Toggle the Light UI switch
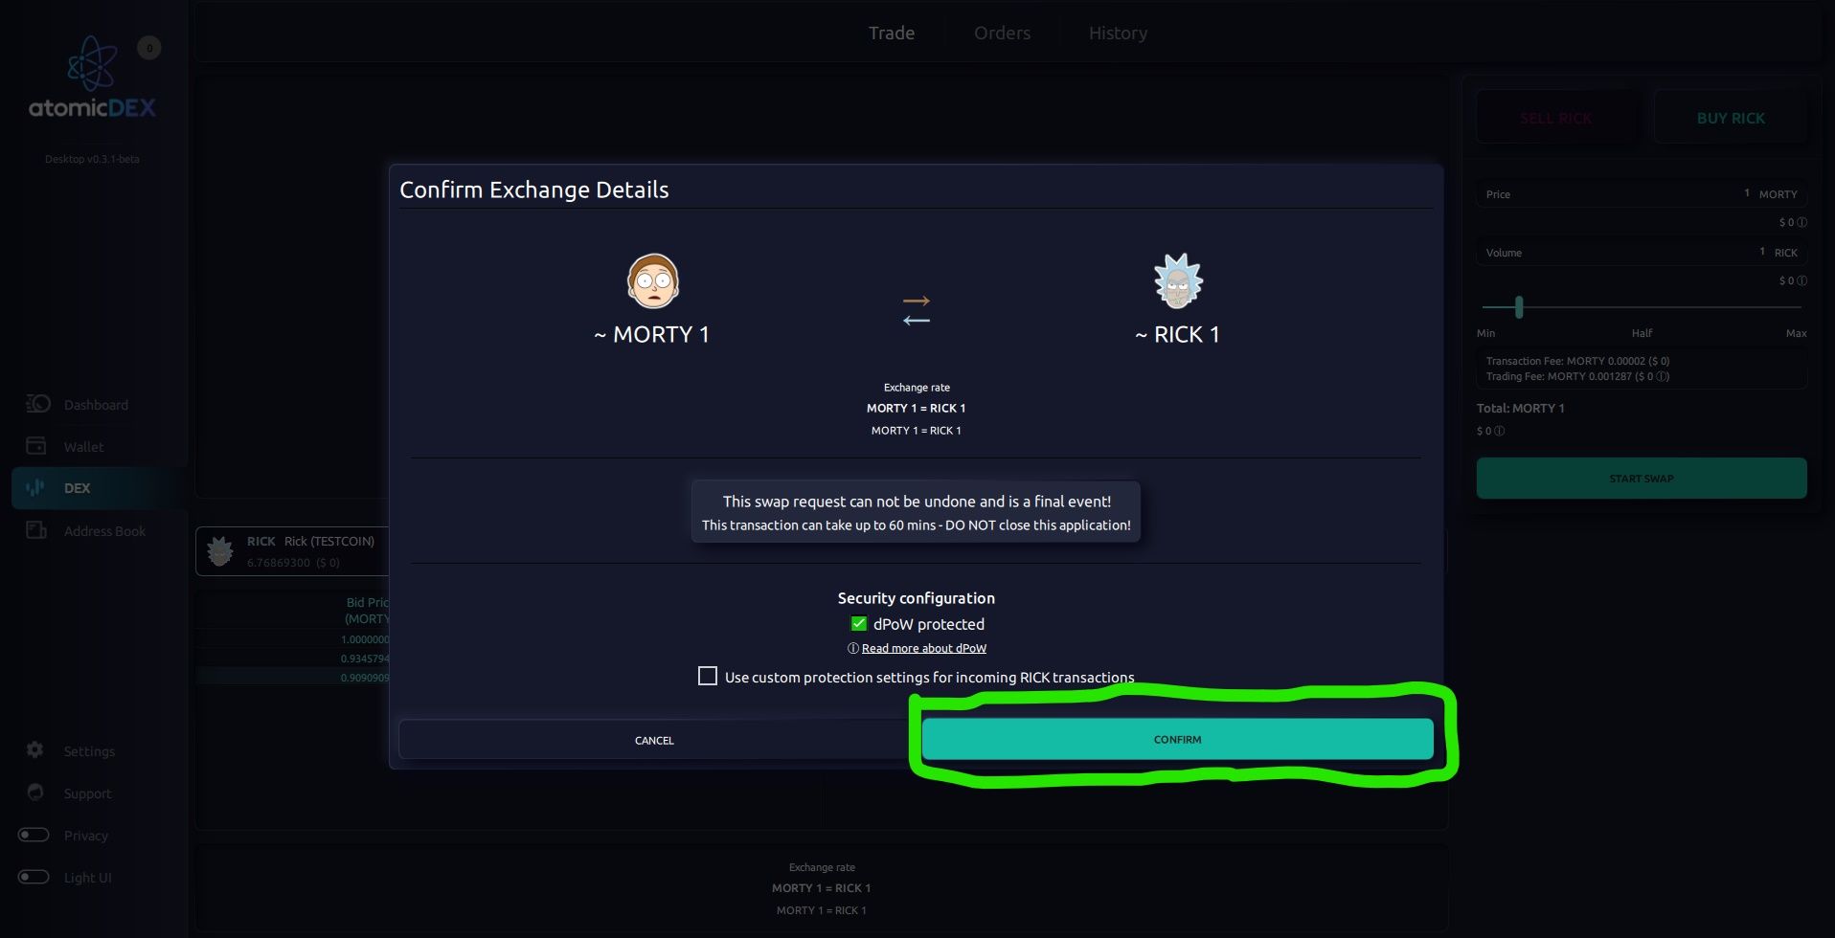Image resolution: width=1835 pixels, height=938 pixels. 34,877
